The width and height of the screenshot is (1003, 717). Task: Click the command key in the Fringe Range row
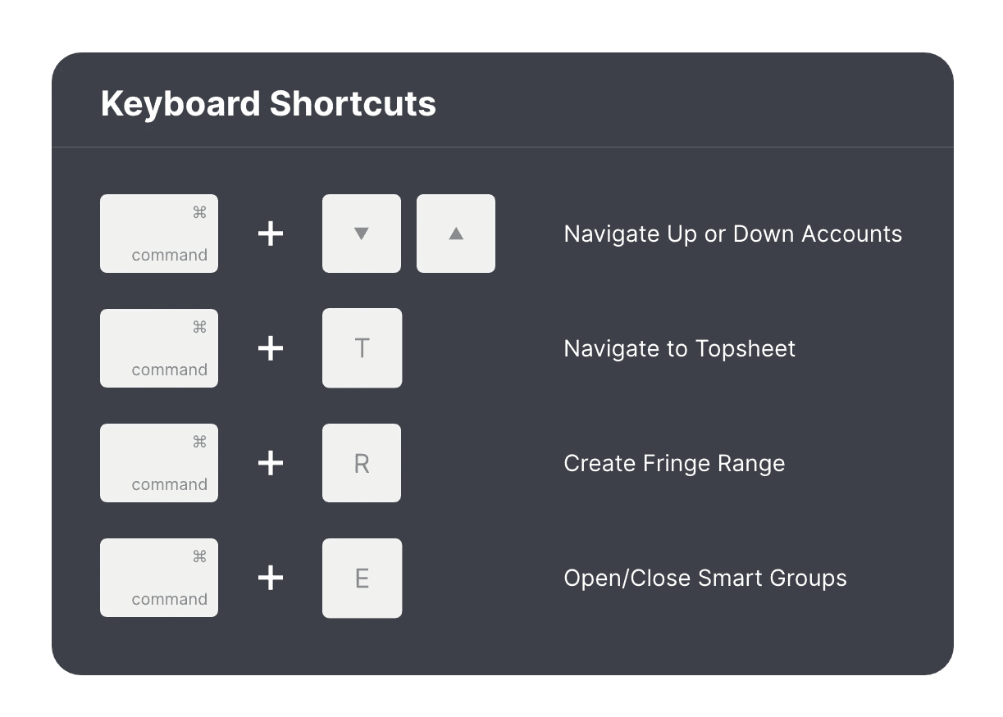point(159,463)
